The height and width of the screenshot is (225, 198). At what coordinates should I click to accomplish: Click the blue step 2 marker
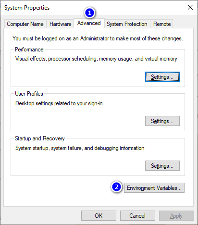pyautogui.click(x=116, y=187)
